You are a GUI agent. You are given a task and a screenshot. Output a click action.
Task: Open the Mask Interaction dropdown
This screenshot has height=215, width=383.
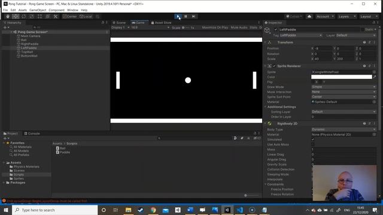click(x=344, y=92)
